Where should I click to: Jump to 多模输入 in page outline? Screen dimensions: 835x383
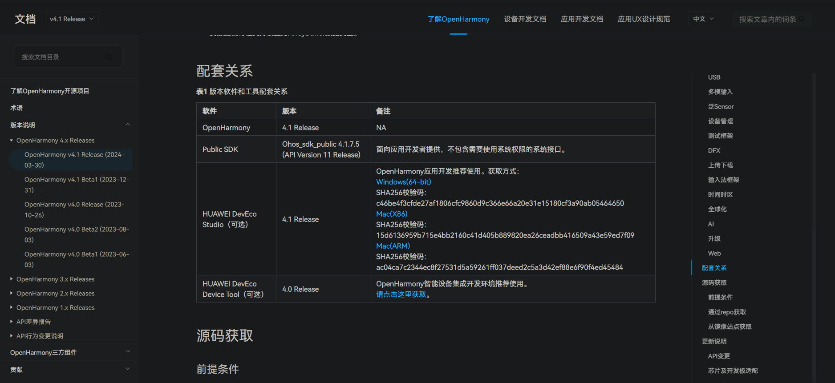coord(720,92)
